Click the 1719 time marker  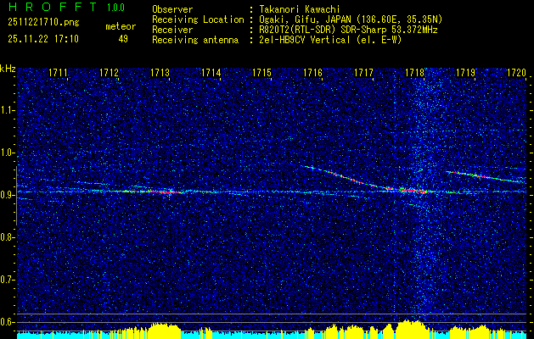click(x=465, y=72)
